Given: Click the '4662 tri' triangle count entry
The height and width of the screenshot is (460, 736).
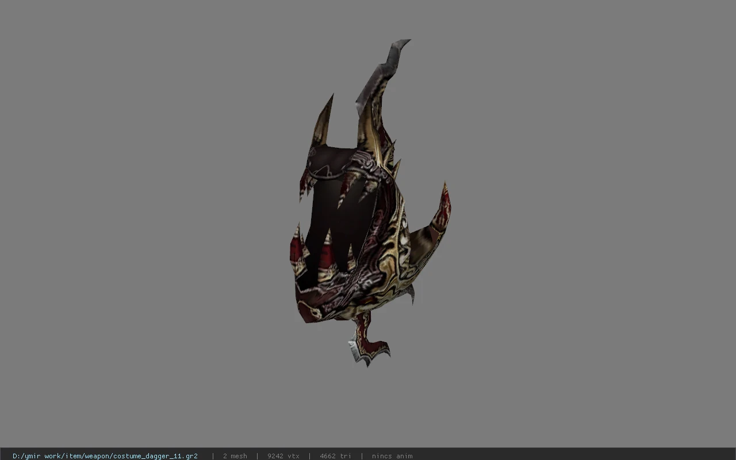Looking at the screenshot, I should click(335, 456).
